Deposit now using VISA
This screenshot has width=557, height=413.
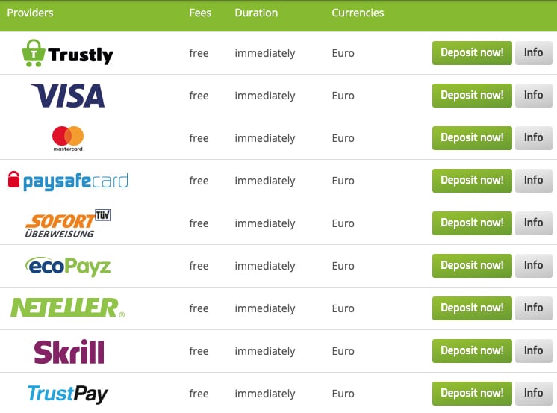pyautogui.click(x=472, y=96)
